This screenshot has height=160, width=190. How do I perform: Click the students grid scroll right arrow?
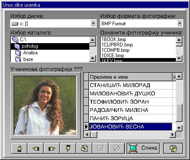click(173, 134)
